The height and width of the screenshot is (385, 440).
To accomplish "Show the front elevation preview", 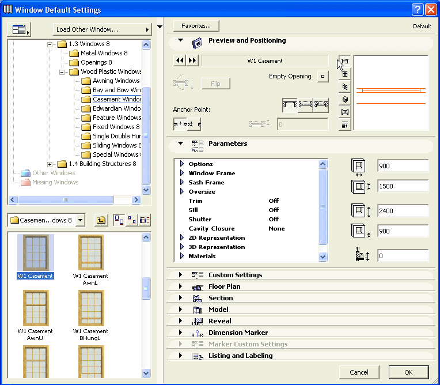I will [x=345, y=74].
